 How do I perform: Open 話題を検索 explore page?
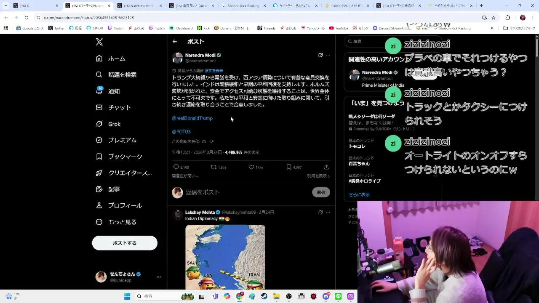coord(116,74)
